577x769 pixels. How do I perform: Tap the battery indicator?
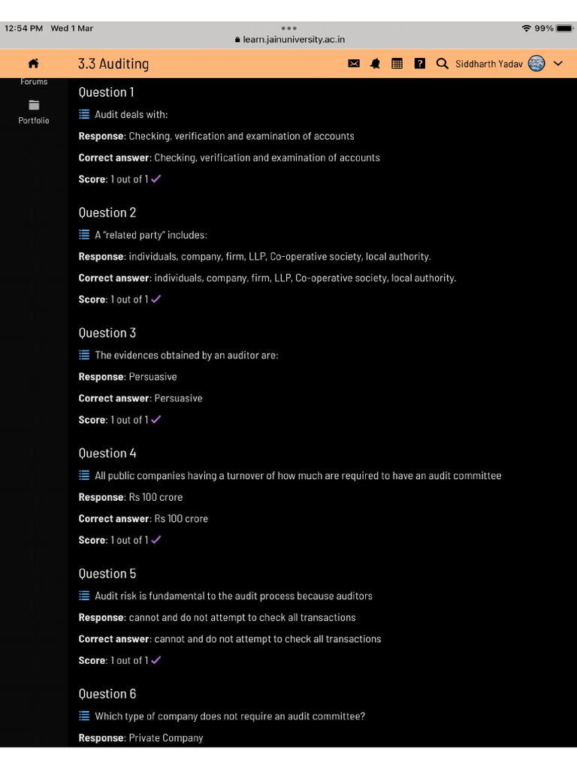click(x=564, y=29)
